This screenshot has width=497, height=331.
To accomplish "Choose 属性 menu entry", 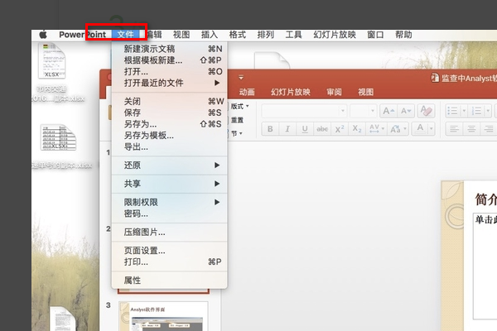I will pyautogui.click(x=170, y=281).
